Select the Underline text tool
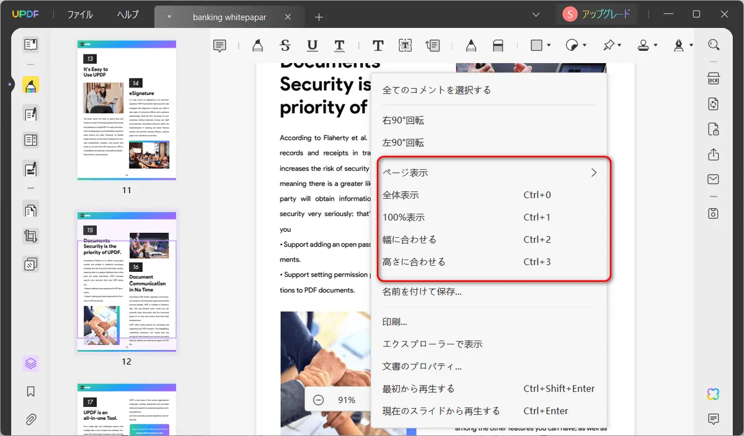The image size is (744, 436). click(312, 45)
